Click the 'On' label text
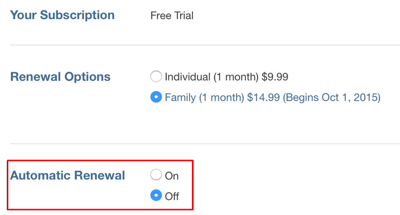Viewport: 400px width, 215px height. pyautogui.click(x=172, y=176)
